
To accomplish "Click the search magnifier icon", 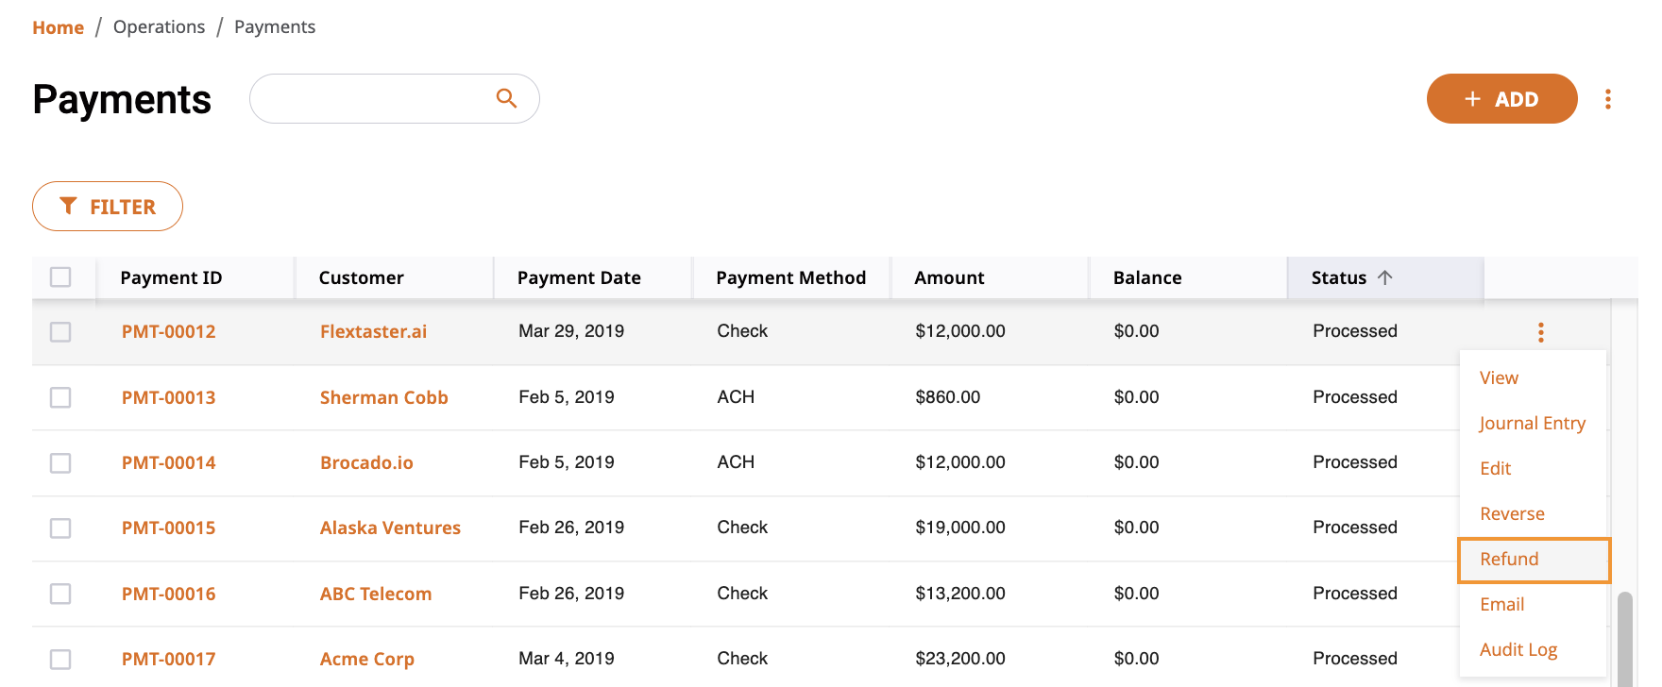I will (x=506, y=98).
